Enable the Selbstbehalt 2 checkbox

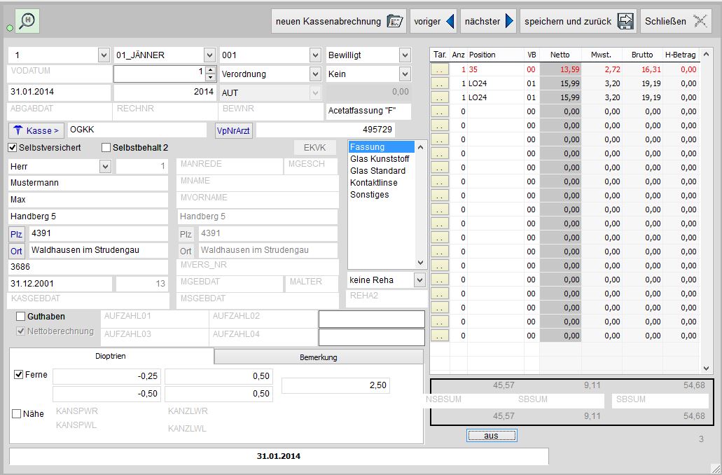pos(106,148)
